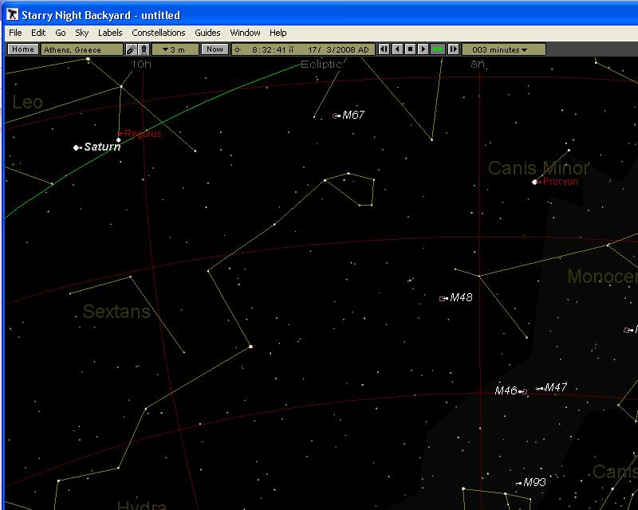Viewport: 638px width, 510px height.
Task: Play time forward with the forward arrow
Action: pyautogui.click(x=423, y=49)
